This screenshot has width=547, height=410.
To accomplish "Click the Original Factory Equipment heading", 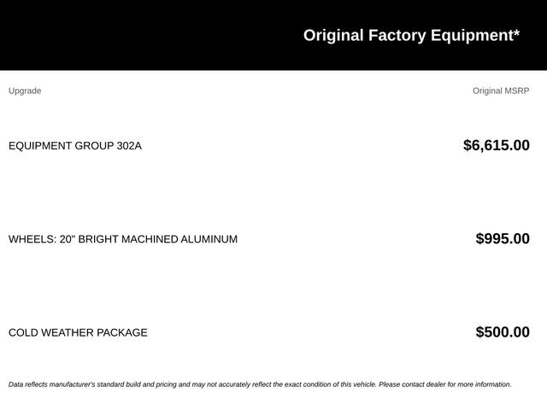I will pyautogui.click(x=411, y=36).
